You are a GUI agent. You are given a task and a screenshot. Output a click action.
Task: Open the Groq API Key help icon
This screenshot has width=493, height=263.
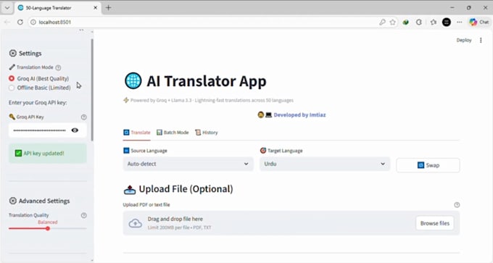(83, 117)
